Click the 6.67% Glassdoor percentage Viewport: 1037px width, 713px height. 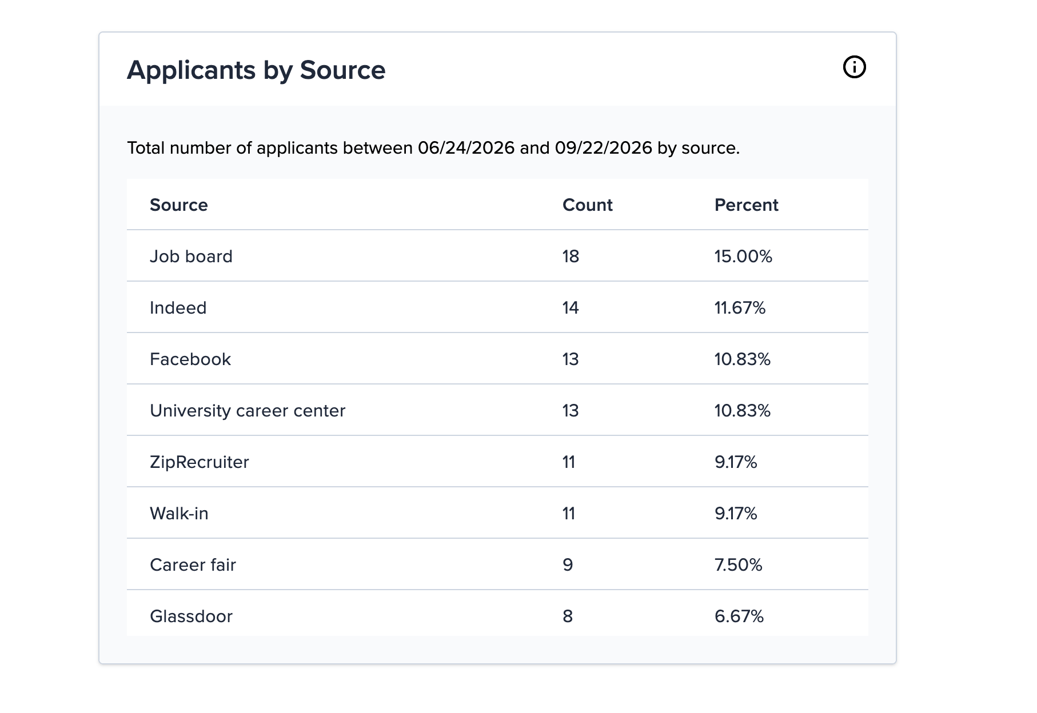click(x=739, y=616)
